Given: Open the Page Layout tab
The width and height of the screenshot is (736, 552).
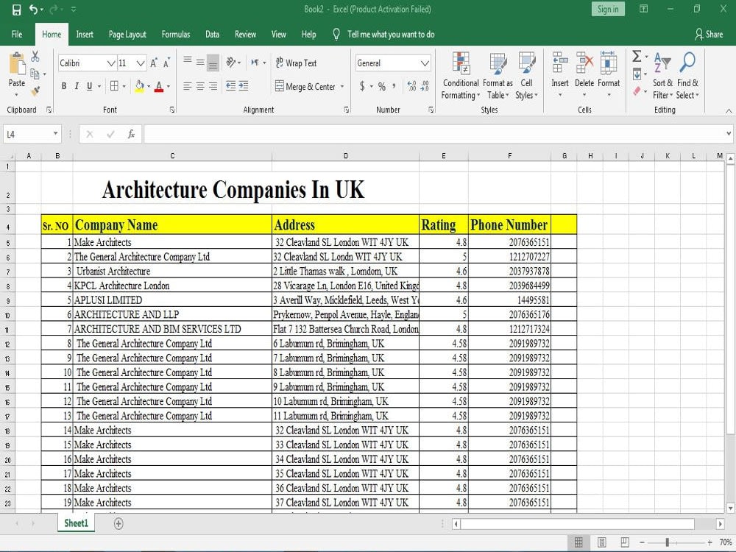Looking at the screenshot, I should click(127, 35).
